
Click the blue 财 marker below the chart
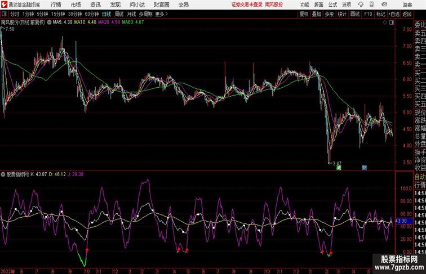tap(365, 168)
